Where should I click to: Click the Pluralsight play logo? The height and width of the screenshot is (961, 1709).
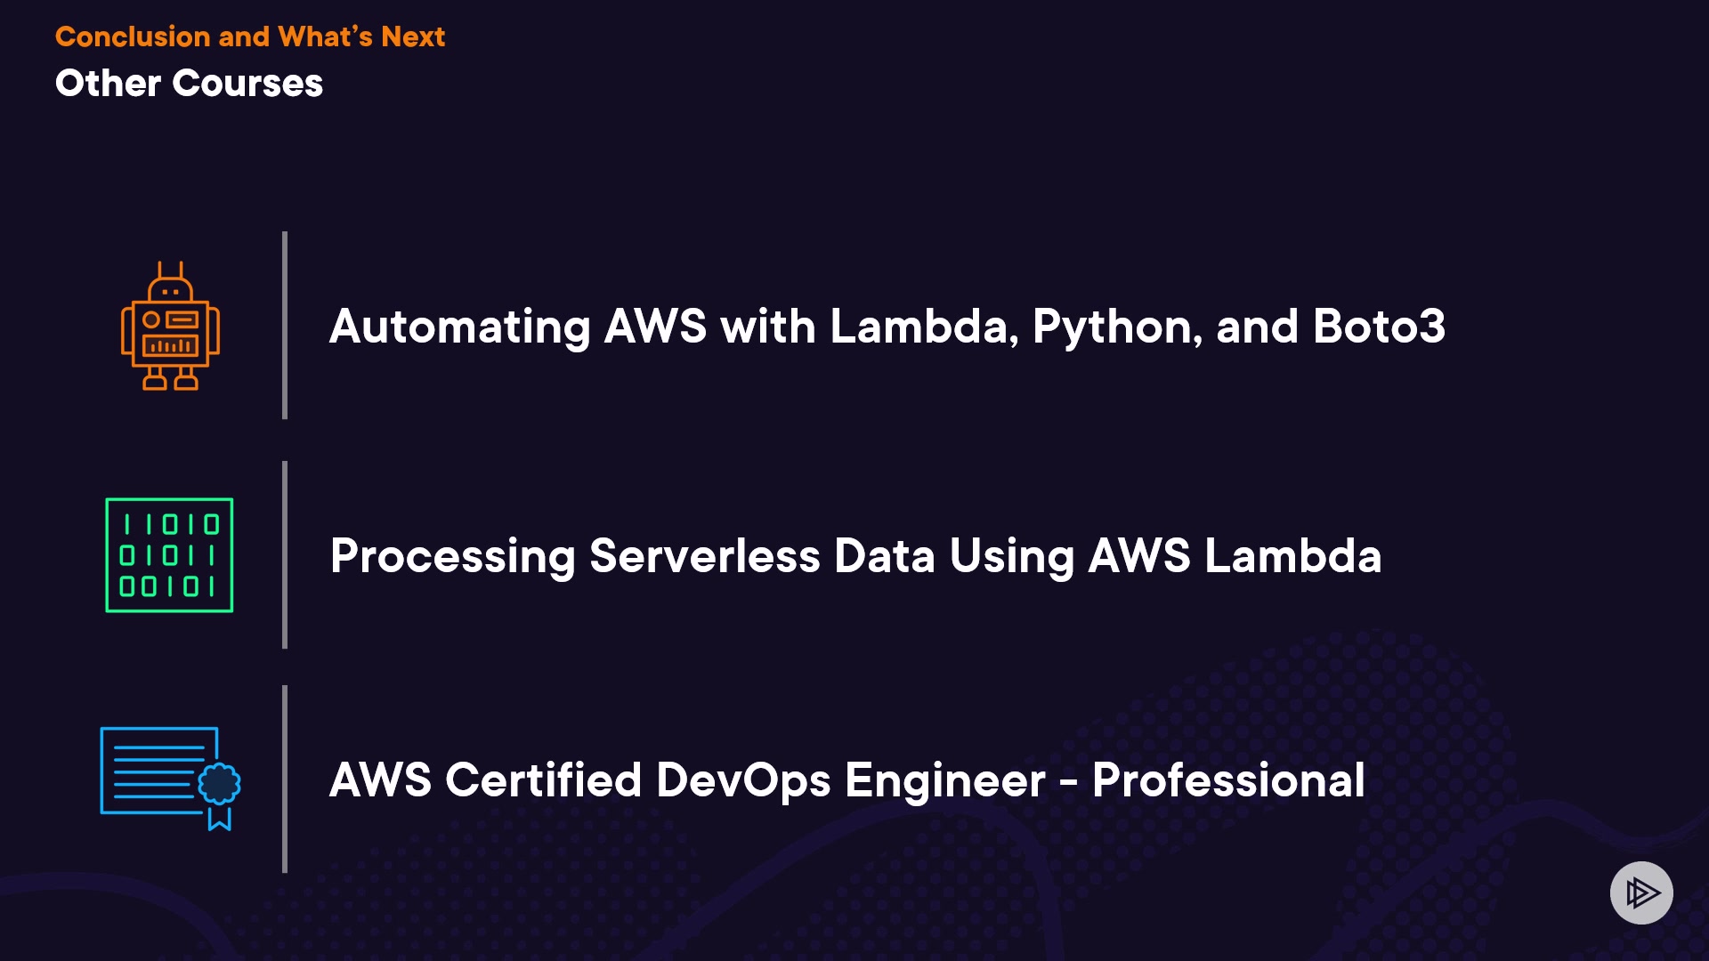tap(1641, 892)
